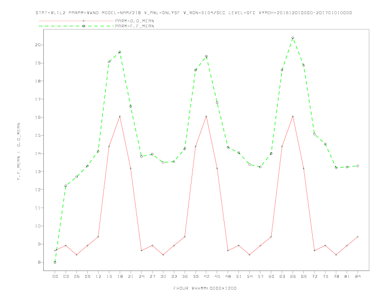Click y-axis tick label 14
Screen dimensions: 390x301
point(38,153)
